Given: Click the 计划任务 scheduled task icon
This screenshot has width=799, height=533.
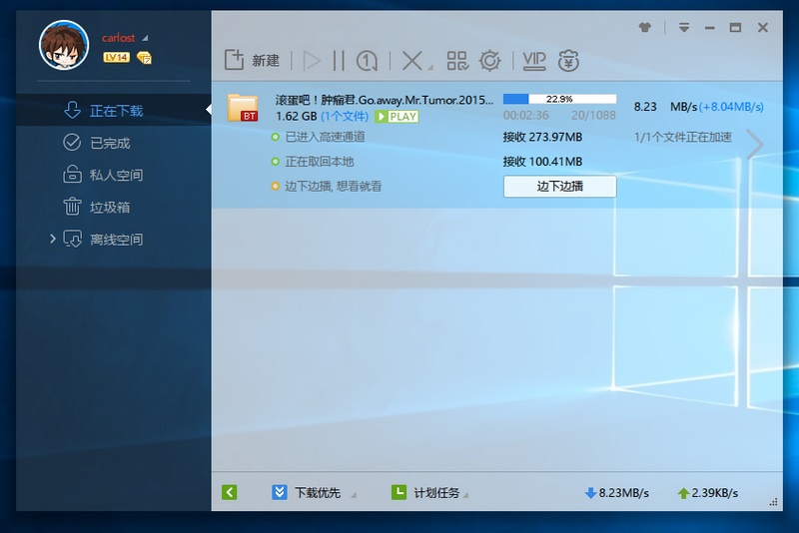Looking at the screenshot, I should [x=399, y=492].
